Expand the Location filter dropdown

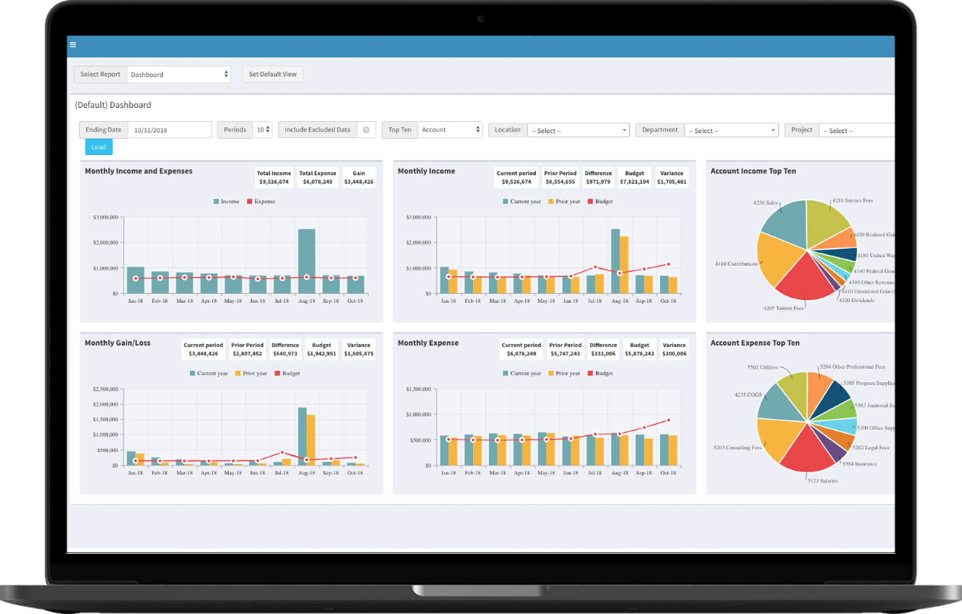[x=577, y=130]
